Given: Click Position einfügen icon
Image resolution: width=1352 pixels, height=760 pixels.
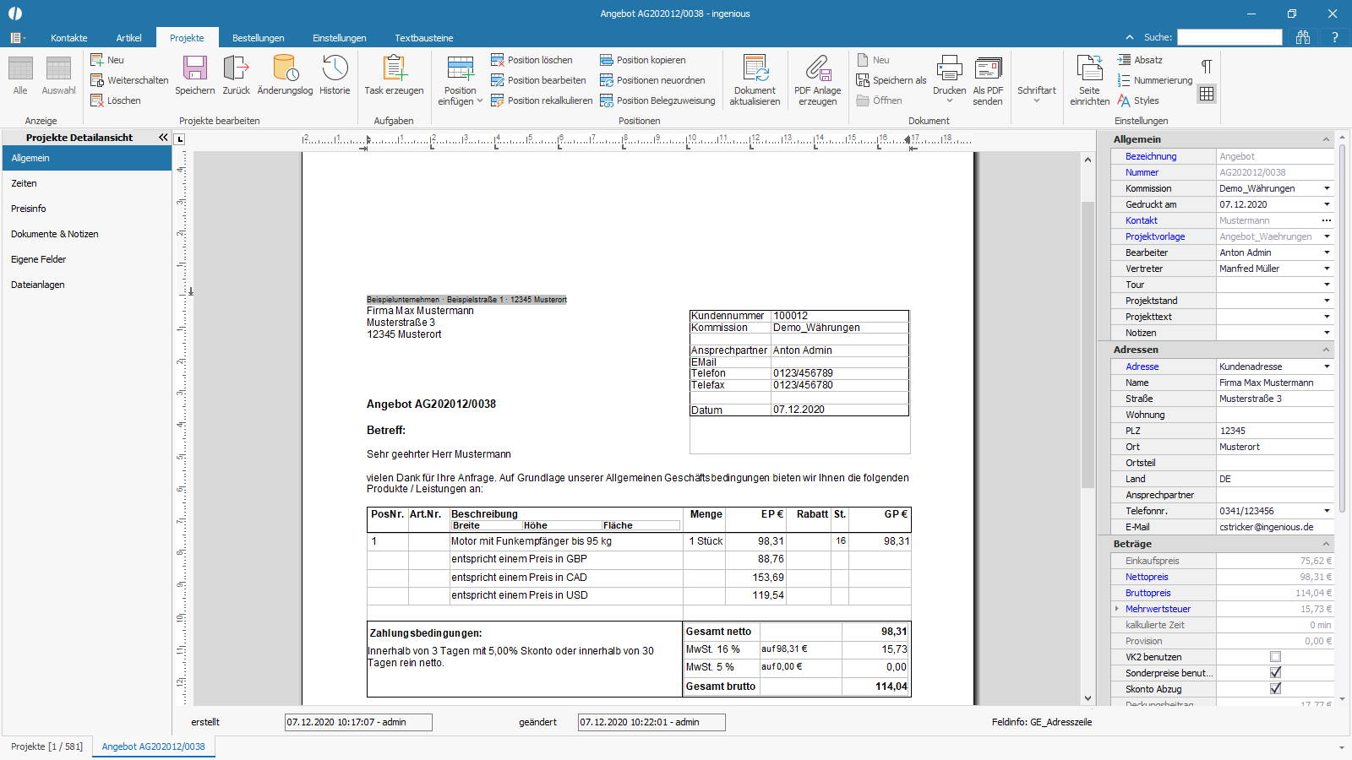Looking at the screenshot, I should pos(461,68).
